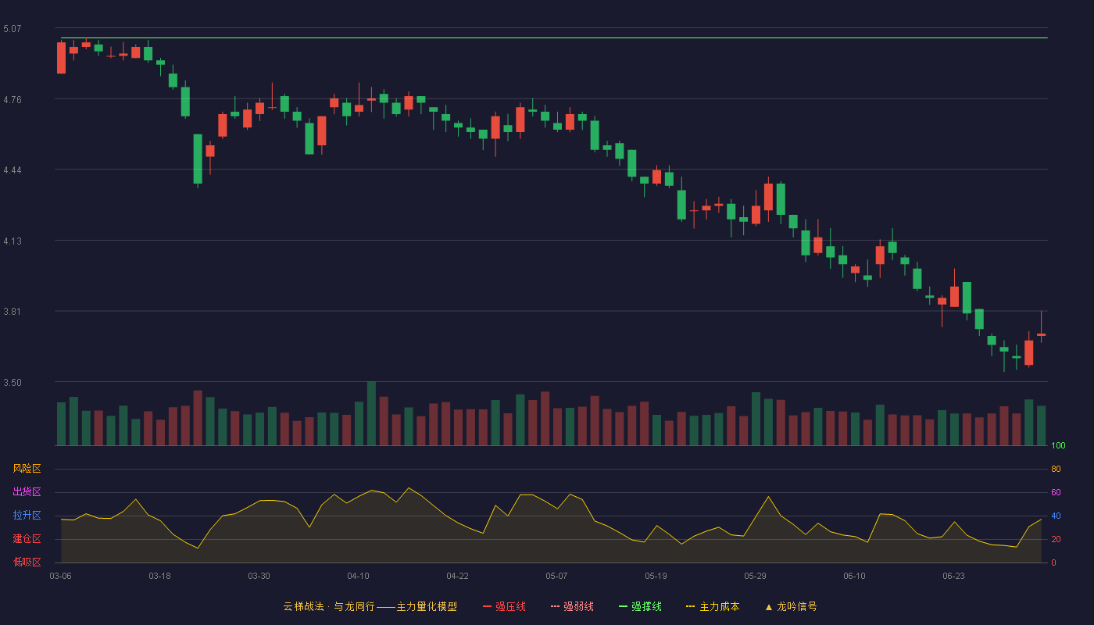Click the 5.07 price axis label

pyautogui.click(x=13, y=29)
